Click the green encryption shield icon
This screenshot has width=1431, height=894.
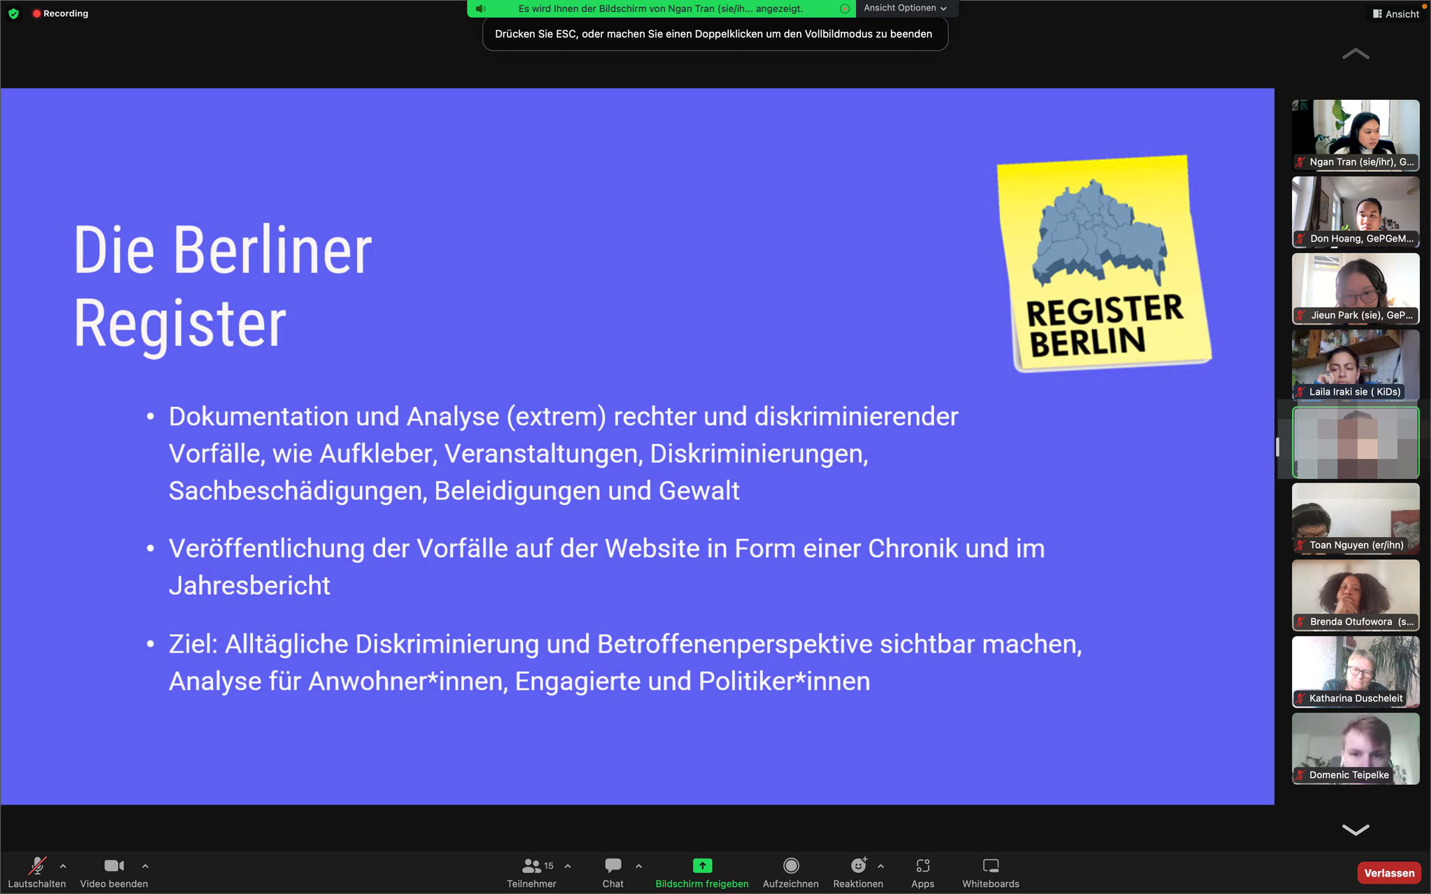pos(14,13)
